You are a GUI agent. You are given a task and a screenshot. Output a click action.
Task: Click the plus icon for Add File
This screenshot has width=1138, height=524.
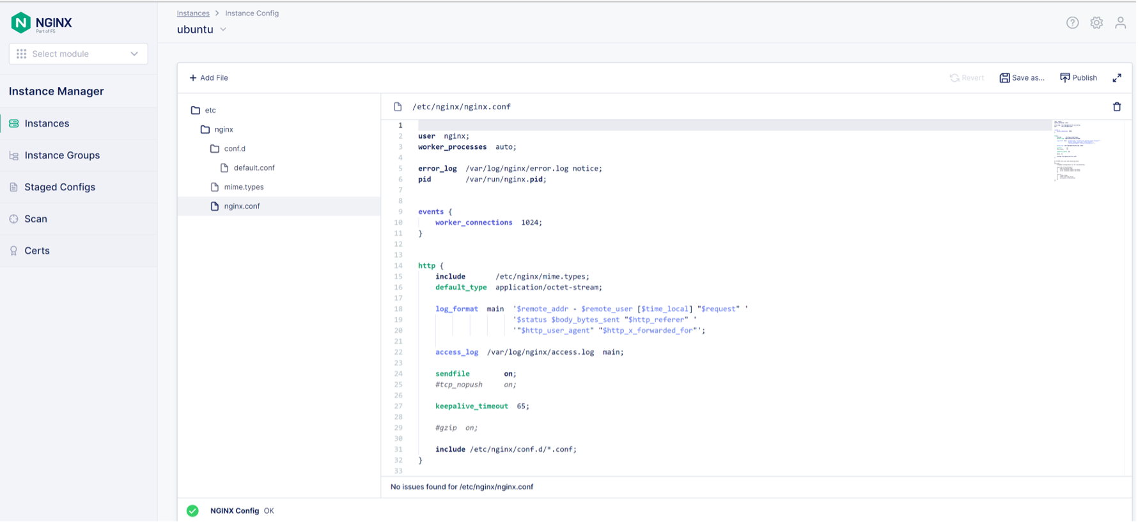pyautogui.click(x=193, y=78)
